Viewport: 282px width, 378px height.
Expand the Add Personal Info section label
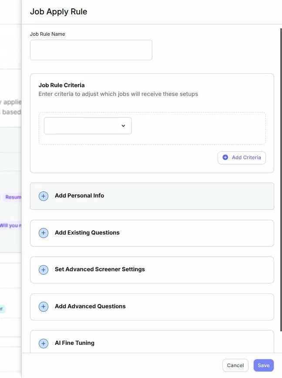(79, 196)
